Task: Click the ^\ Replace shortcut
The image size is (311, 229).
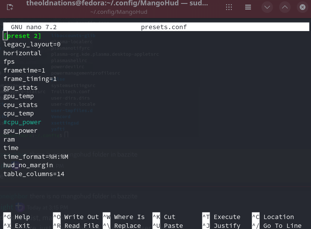Action: [122, 226]
